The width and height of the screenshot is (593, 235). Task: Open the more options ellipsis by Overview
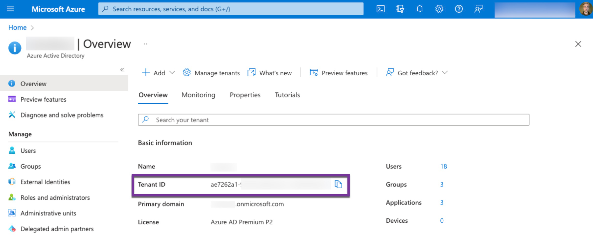tap(147, 44)
